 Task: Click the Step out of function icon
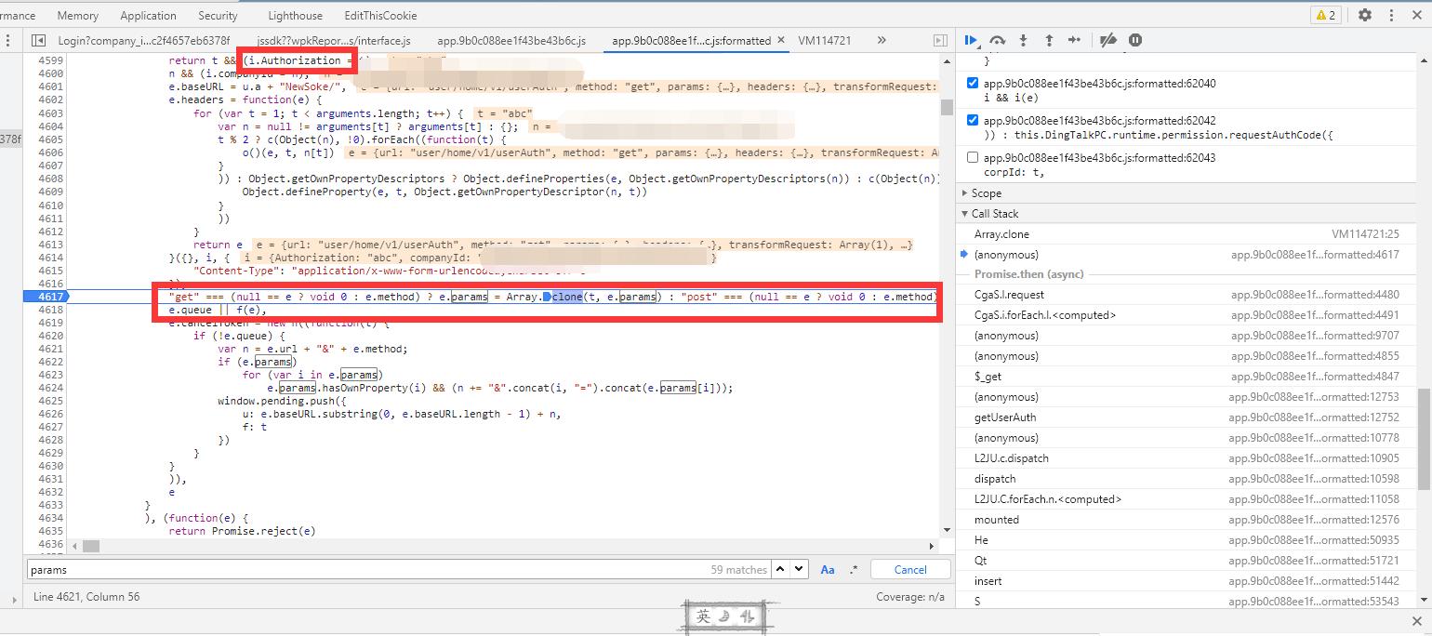pyautogui.click(x=1049, y=40)
